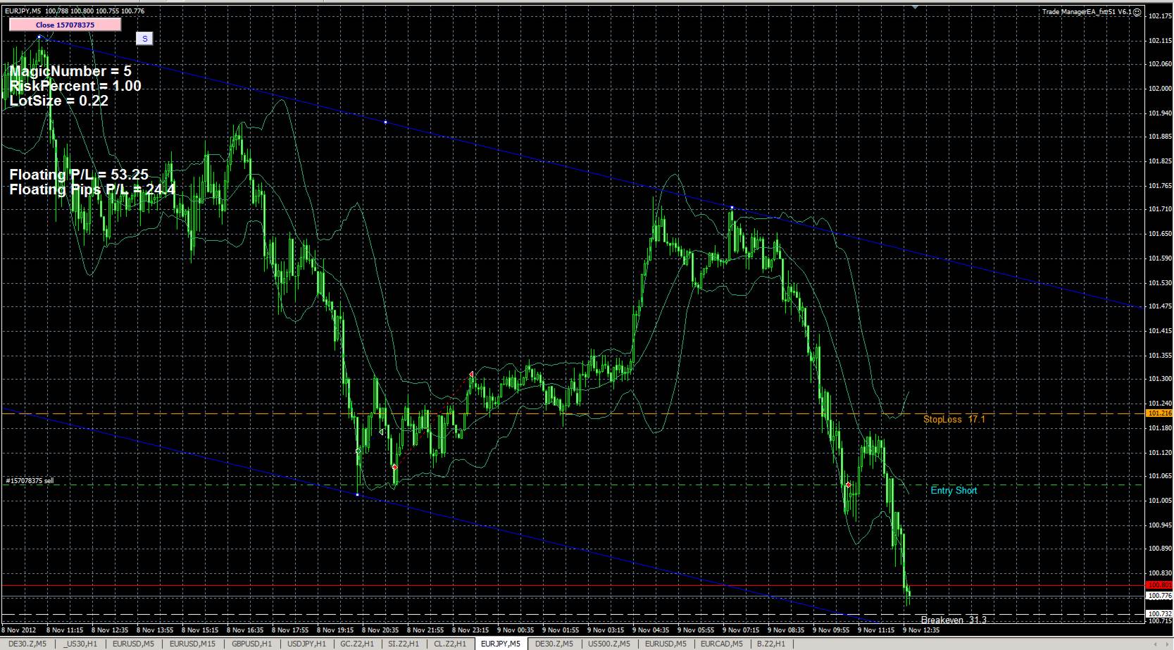Click the white anchor square on the upper trendline

385,121
